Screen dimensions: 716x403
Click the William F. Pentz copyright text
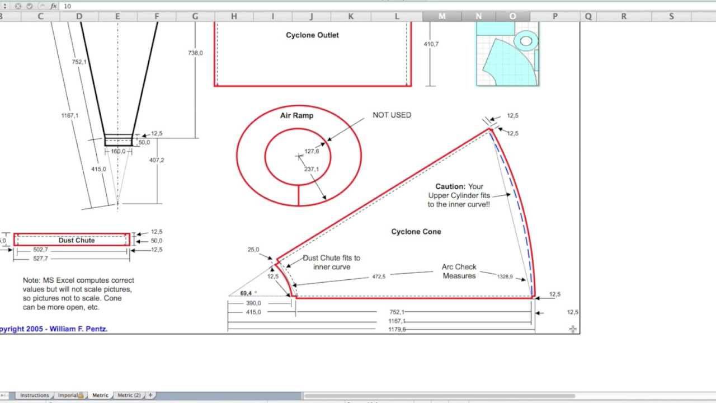click(54, 329)
